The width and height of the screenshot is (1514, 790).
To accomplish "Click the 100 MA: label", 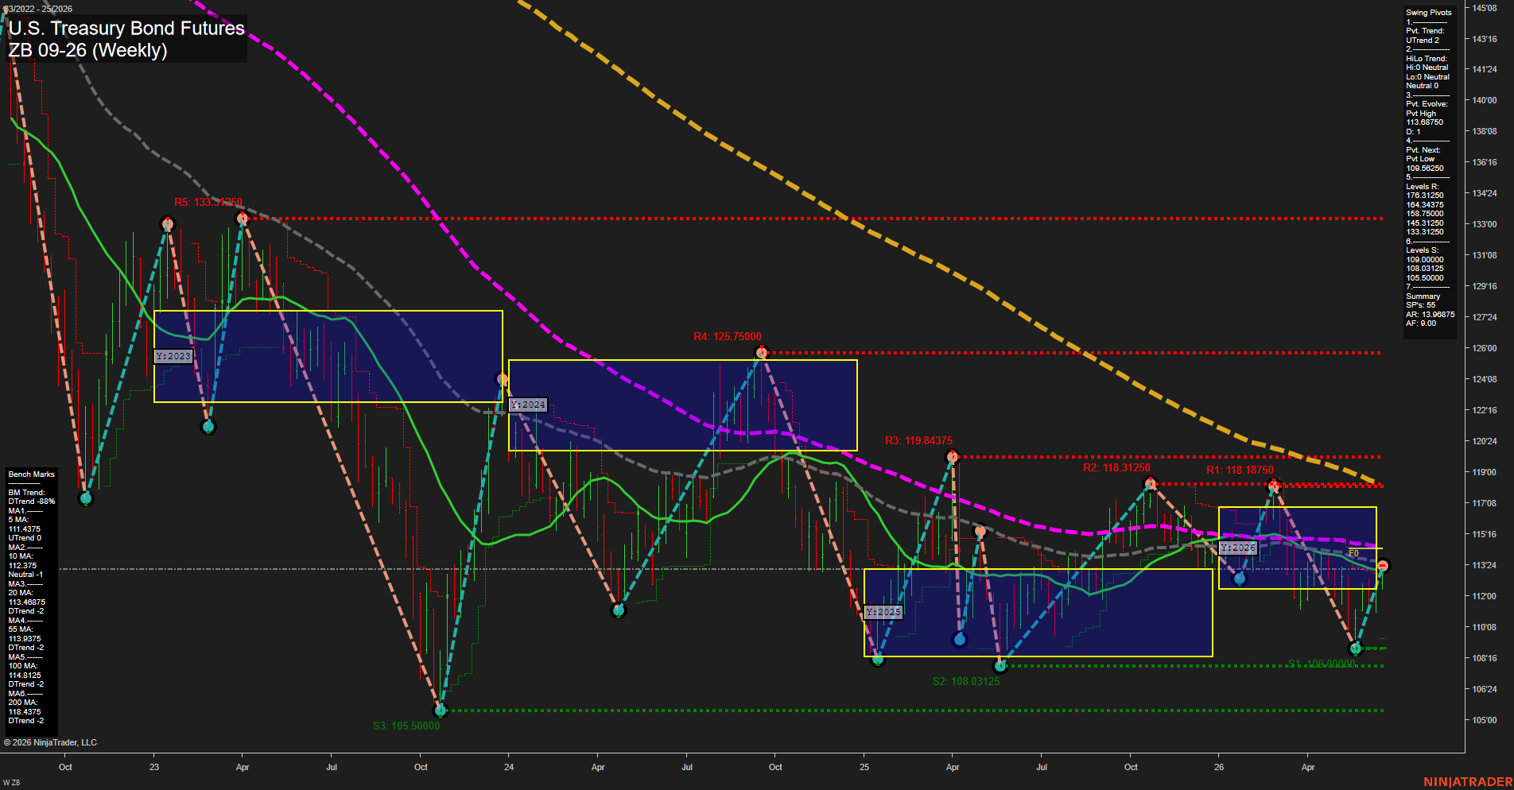I will pyautogui.click(x=23, y=666).
